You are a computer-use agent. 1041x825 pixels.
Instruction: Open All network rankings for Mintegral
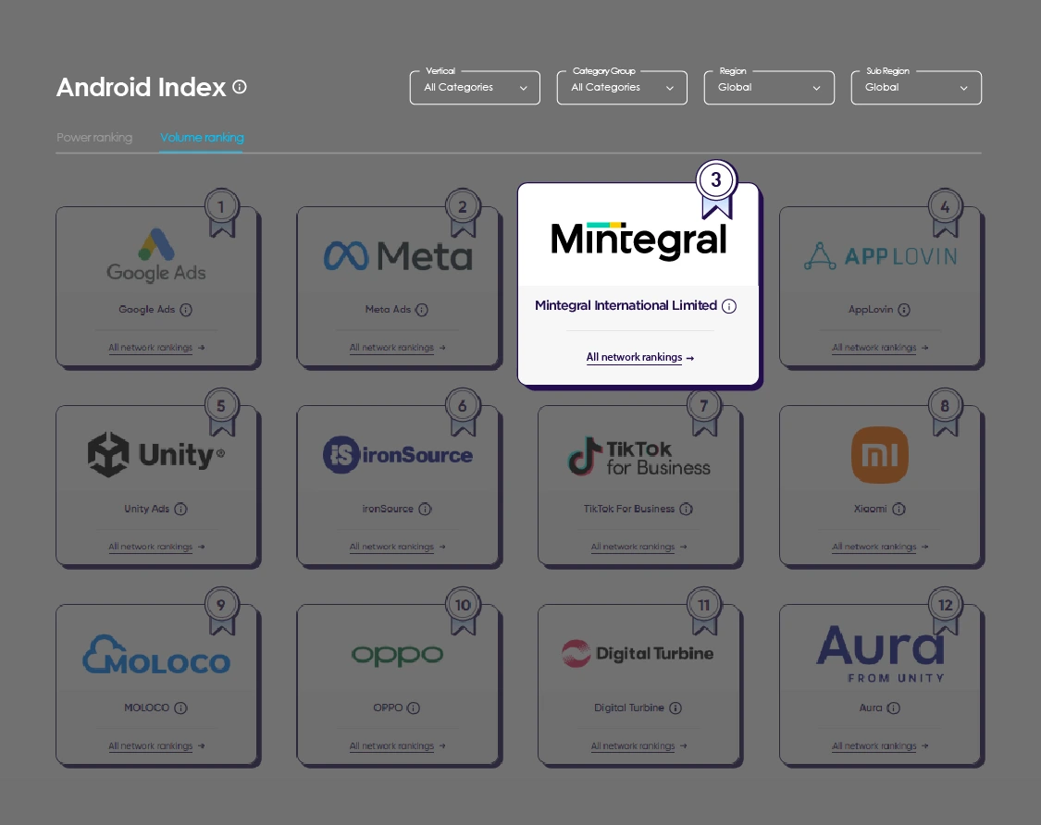click(x=640, y=357)
